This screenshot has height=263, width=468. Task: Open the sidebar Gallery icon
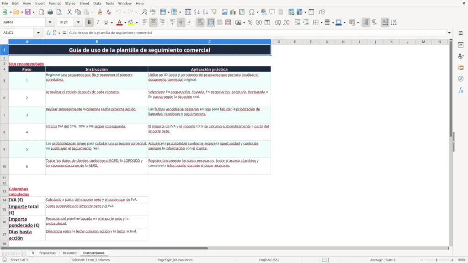click(461, 68)
